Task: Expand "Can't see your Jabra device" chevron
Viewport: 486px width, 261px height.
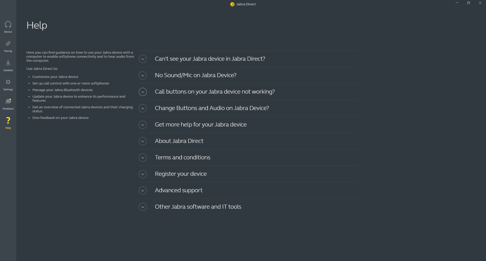Action: 143,59
